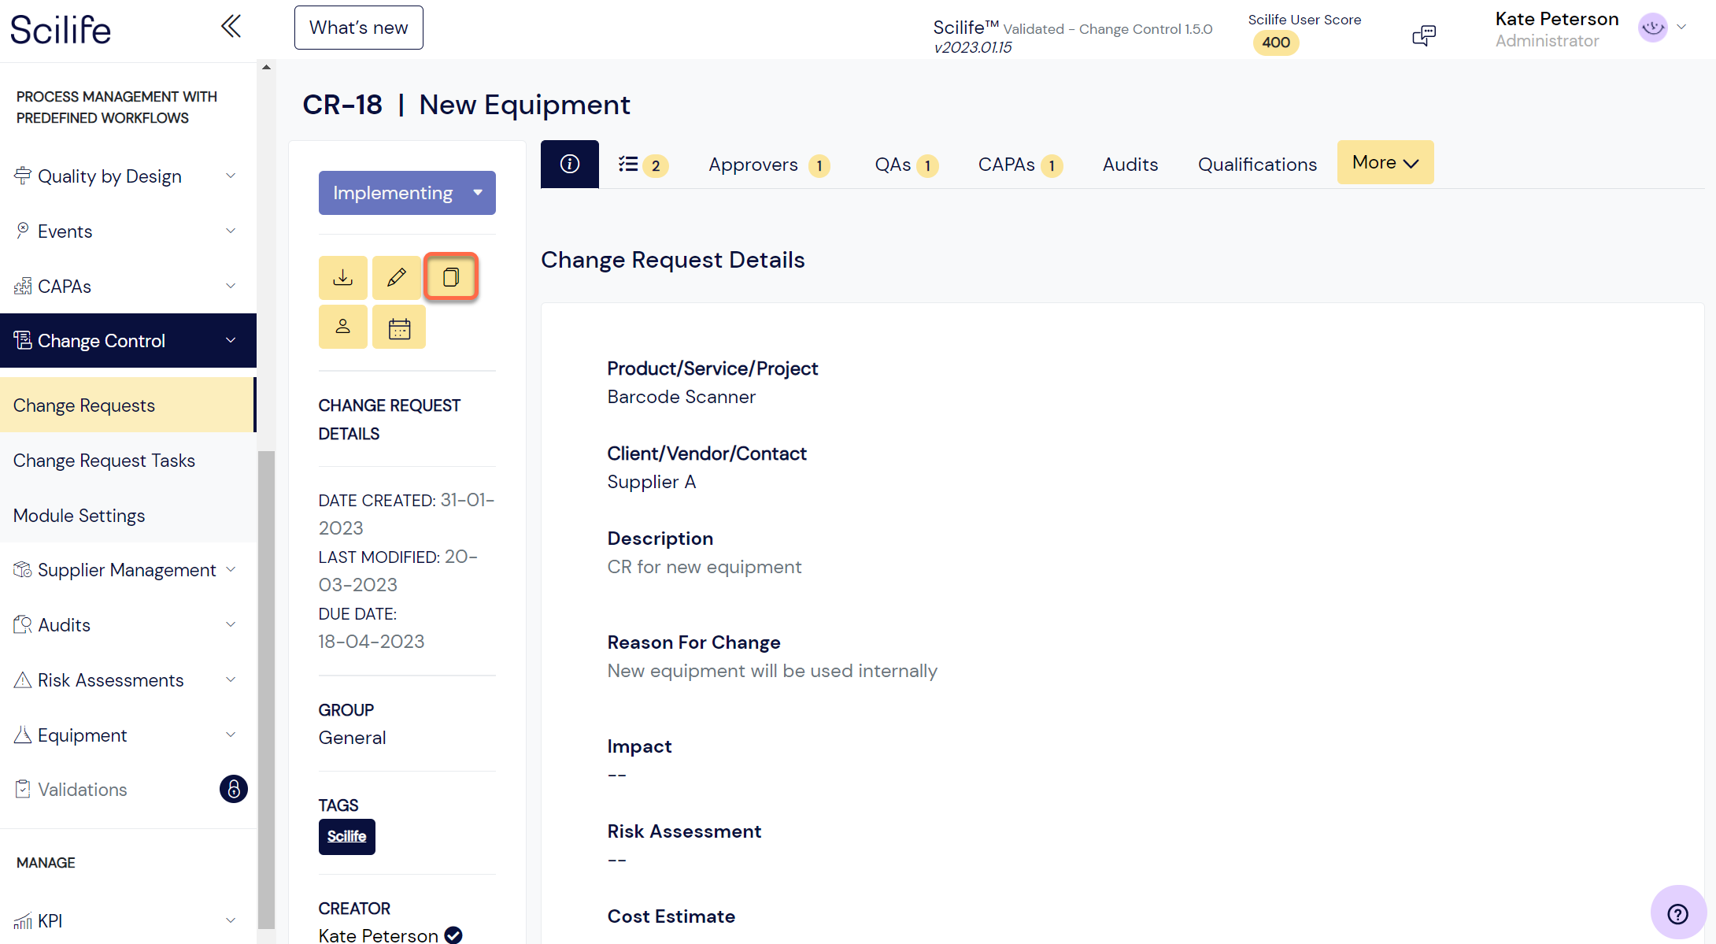Click the Barcode Scanner product value

tap(681, 397)
